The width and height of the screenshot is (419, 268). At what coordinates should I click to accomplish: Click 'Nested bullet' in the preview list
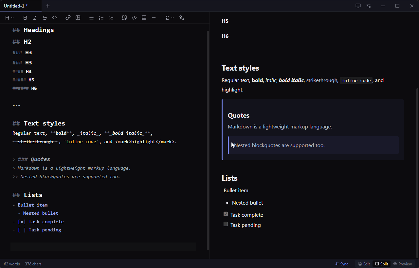point(247,203)
